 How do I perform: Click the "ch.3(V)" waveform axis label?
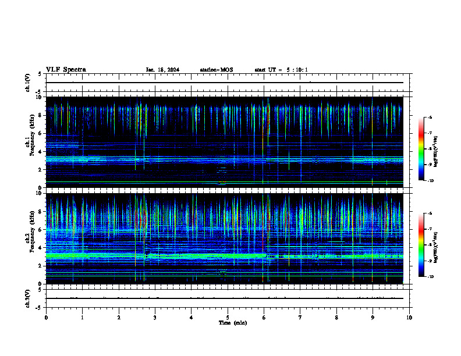click(x=27, y=298)
